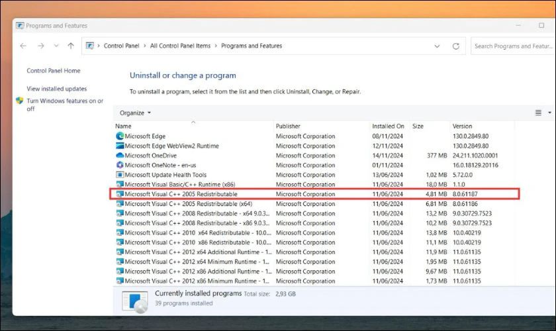Sort by Publisher column header

(288, 126)
